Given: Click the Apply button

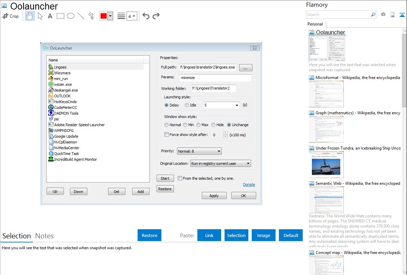Looking at the screenshot, I should tap(214, 195).
